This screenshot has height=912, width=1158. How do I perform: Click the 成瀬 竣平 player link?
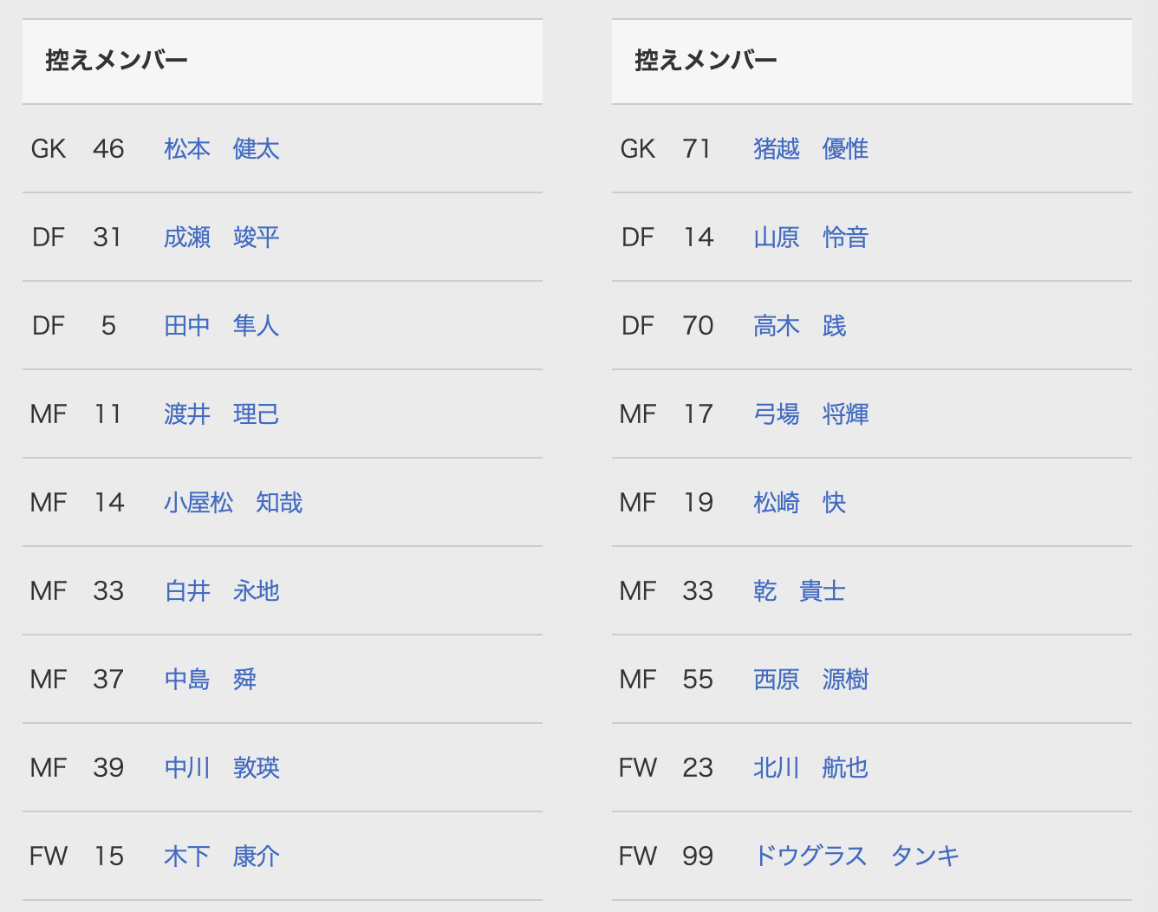coord(222,238)
